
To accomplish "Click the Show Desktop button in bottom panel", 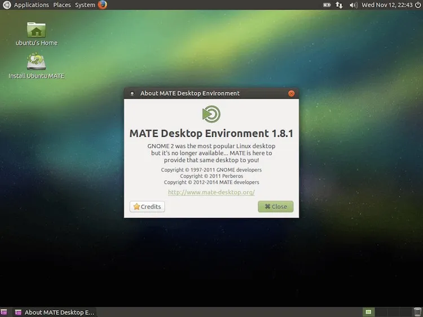I will [x=4, y=312].
